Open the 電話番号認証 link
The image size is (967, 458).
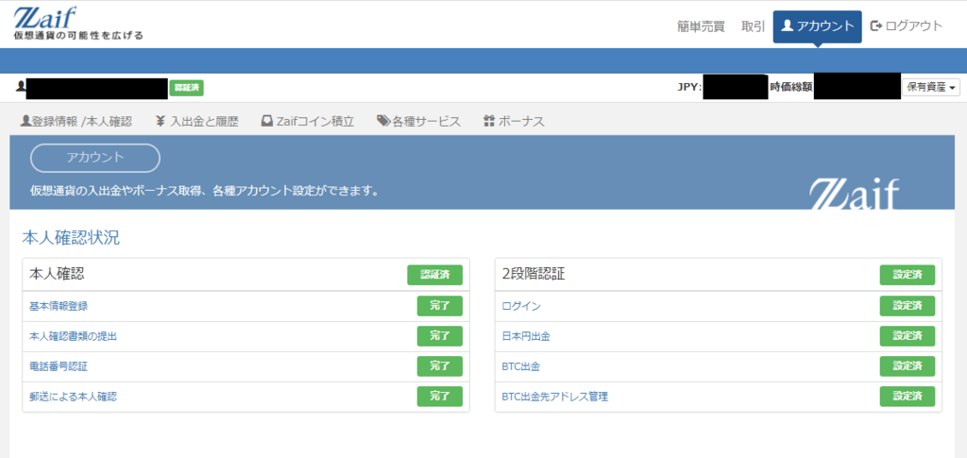tap(59, 366)
